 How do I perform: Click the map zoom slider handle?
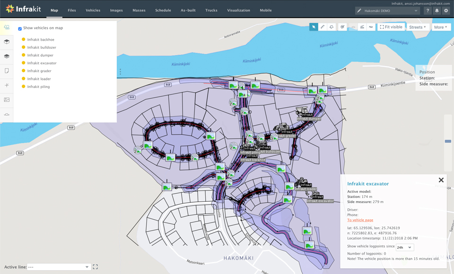click(x=448, y=141)
